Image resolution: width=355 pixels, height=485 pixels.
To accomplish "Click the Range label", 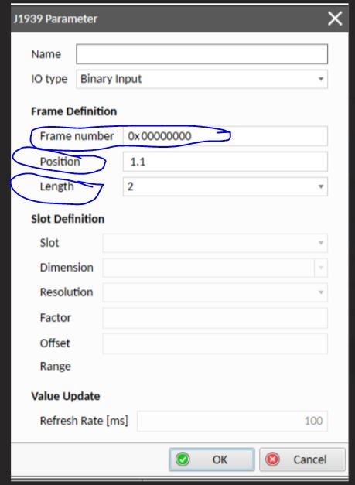I will [56, 366].
